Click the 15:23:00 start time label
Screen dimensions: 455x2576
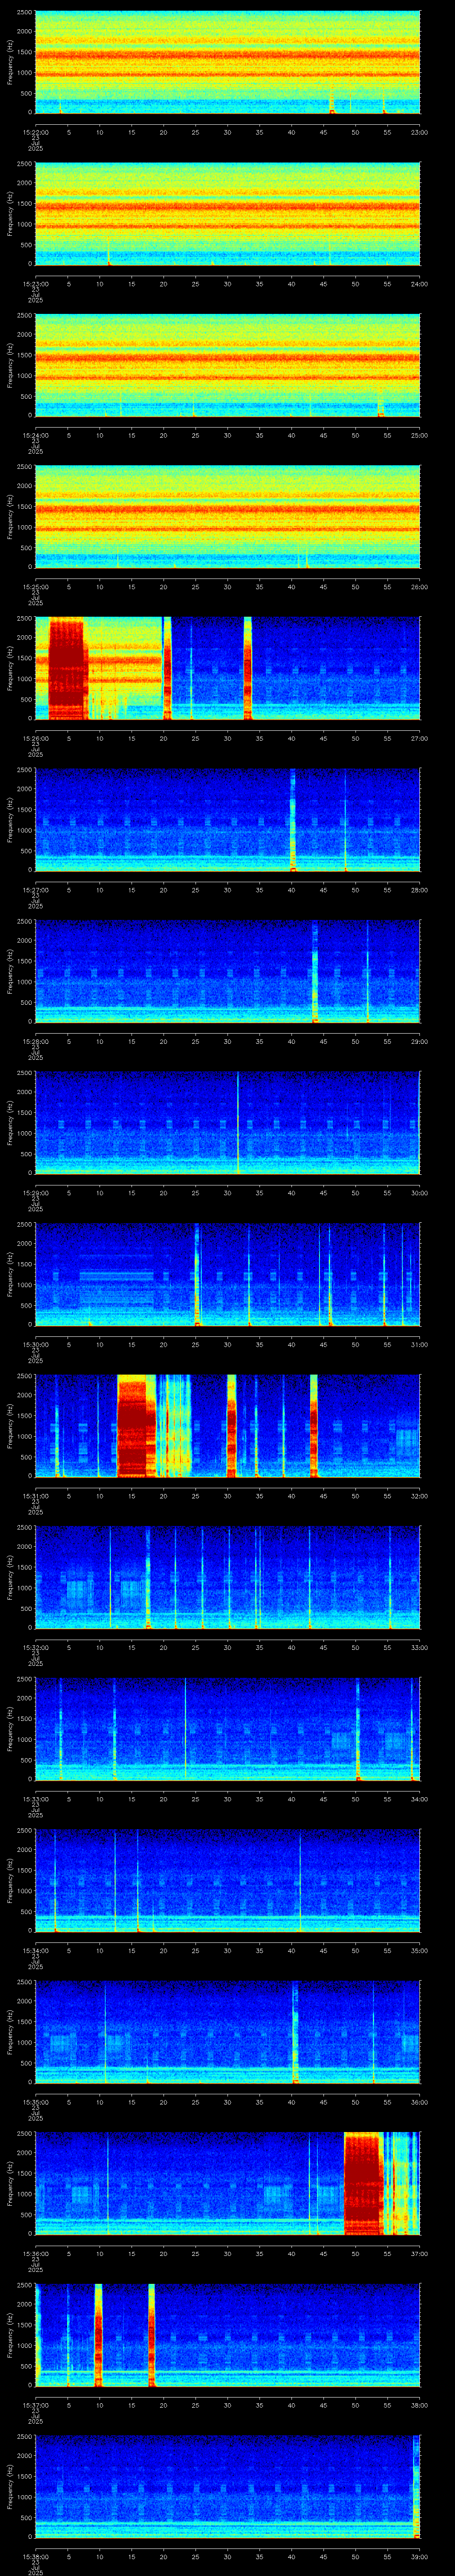click(35, 284)
